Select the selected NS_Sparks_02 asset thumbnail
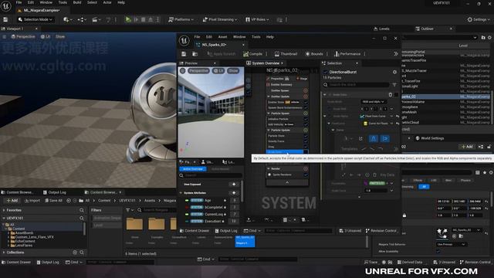Screen dimensions: 494x278 click(x=245, y=242)
